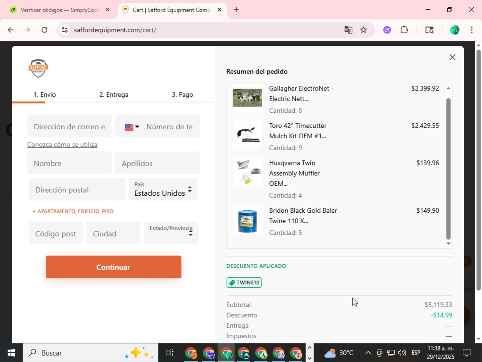Click the order summary list scrollbar thumb
Viewport: 482px width, 362px height.
click(448, 169)
